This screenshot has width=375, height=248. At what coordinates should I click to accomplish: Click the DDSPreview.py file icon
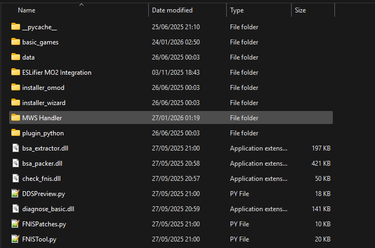tap(15, 194)
